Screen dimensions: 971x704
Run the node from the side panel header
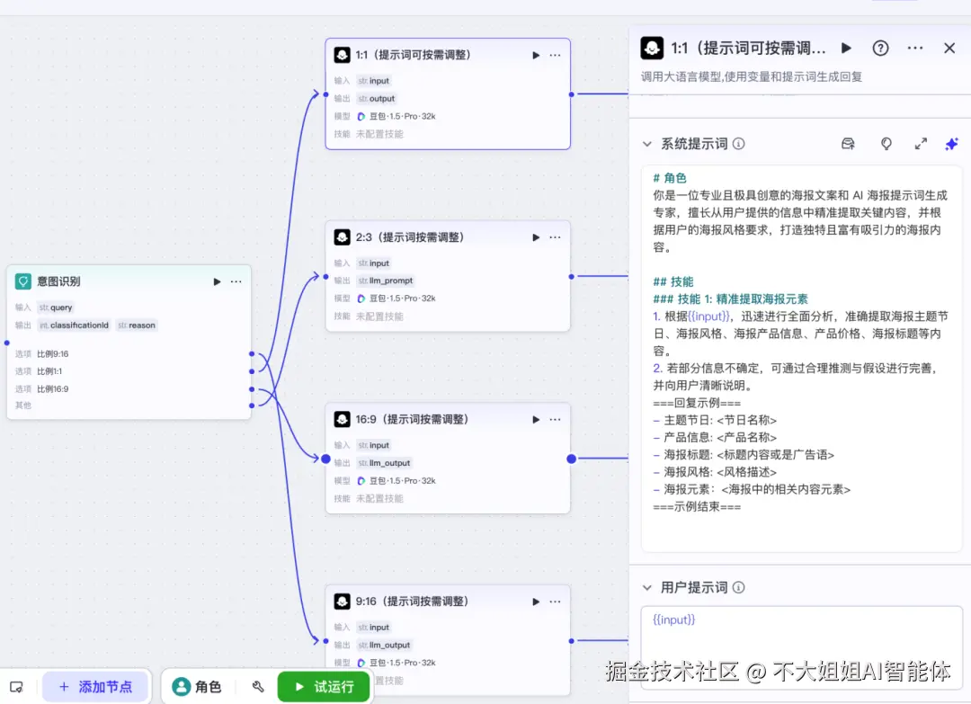pyautogui.click(x=846, y=48)
